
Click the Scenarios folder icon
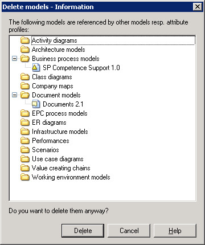click(x=25, y=150)
